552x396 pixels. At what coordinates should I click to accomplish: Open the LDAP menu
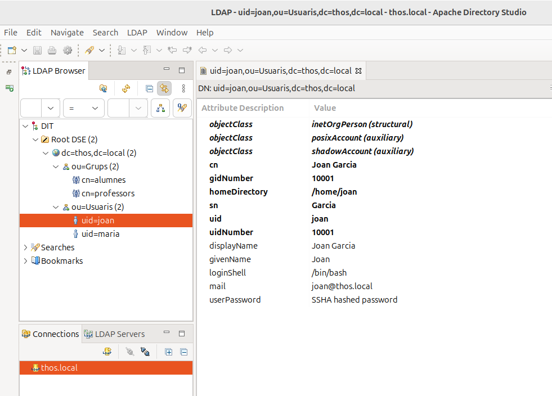point(137,33)
